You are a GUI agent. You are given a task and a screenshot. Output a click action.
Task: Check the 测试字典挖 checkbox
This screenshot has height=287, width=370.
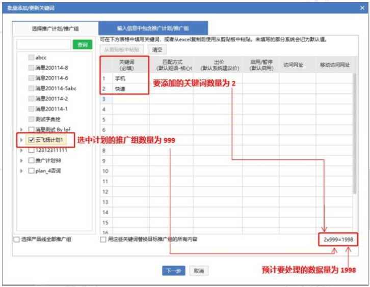[x=31, y=119]
